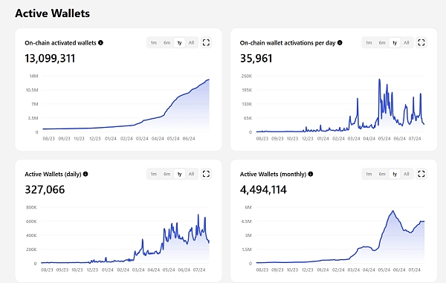This screenshot has width=446, height=283.
Task: Open fullscreen view for Active Wallets (daily)
Action: pyautogui.click(x=206, y=174)
